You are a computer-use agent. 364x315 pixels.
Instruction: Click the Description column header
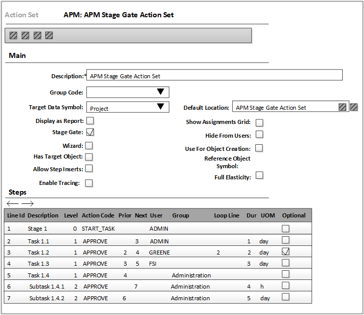click(x=43, y=215)
